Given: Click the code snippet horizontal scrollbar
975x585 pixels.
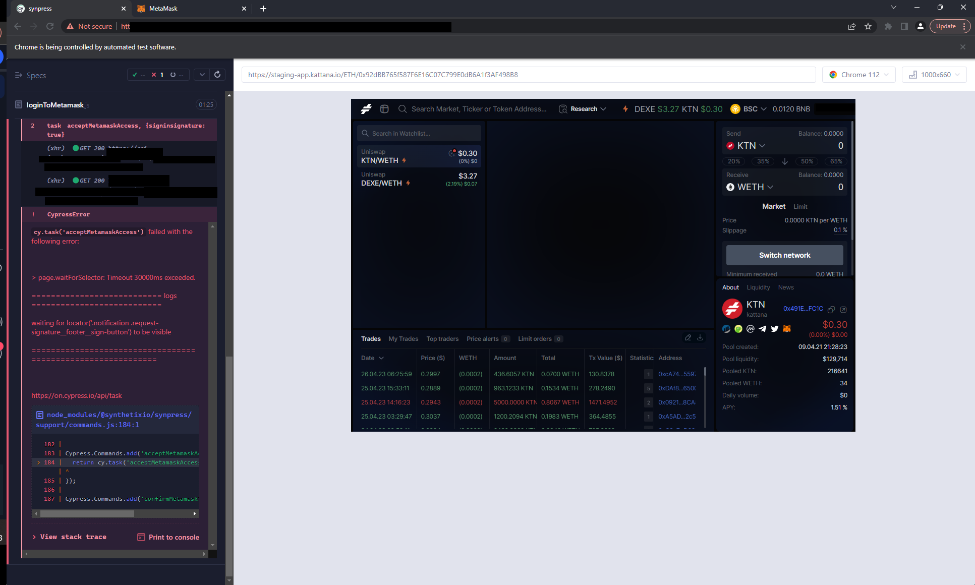Looking at the screenshot, I should tap(116, 513).
